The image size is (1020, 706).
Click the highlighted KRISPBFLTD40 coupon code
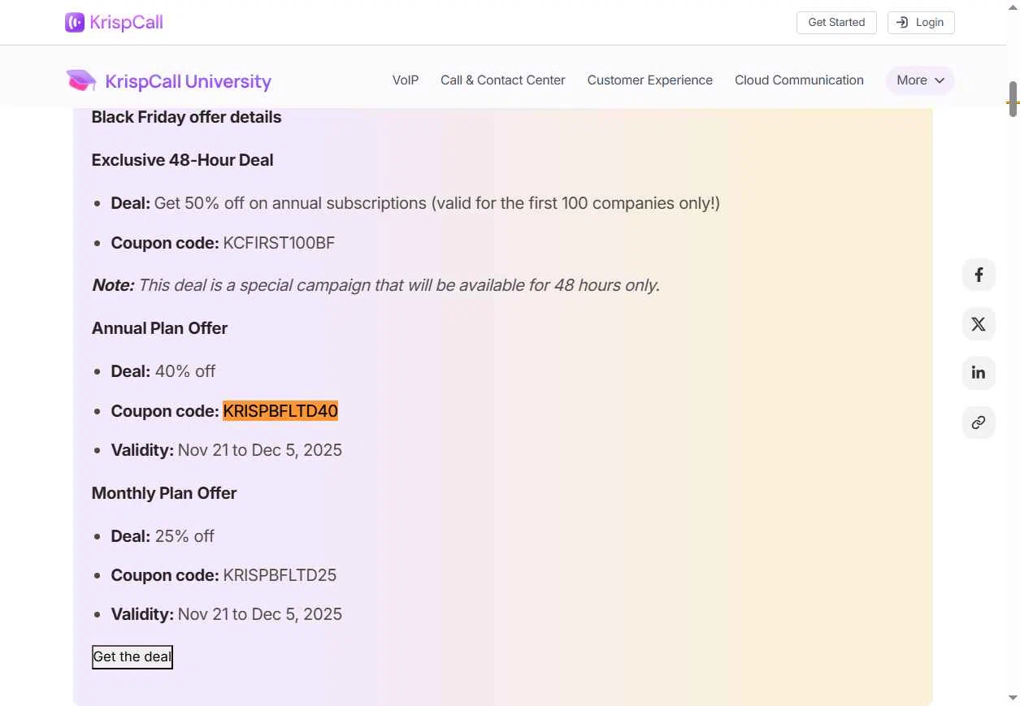pyautogui.click(x=280, y=411)
